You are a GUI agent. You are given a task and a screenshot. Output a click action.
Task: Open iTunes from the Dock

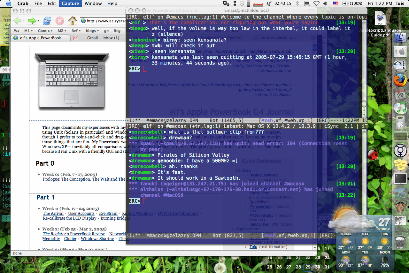[x=400, y=108]
